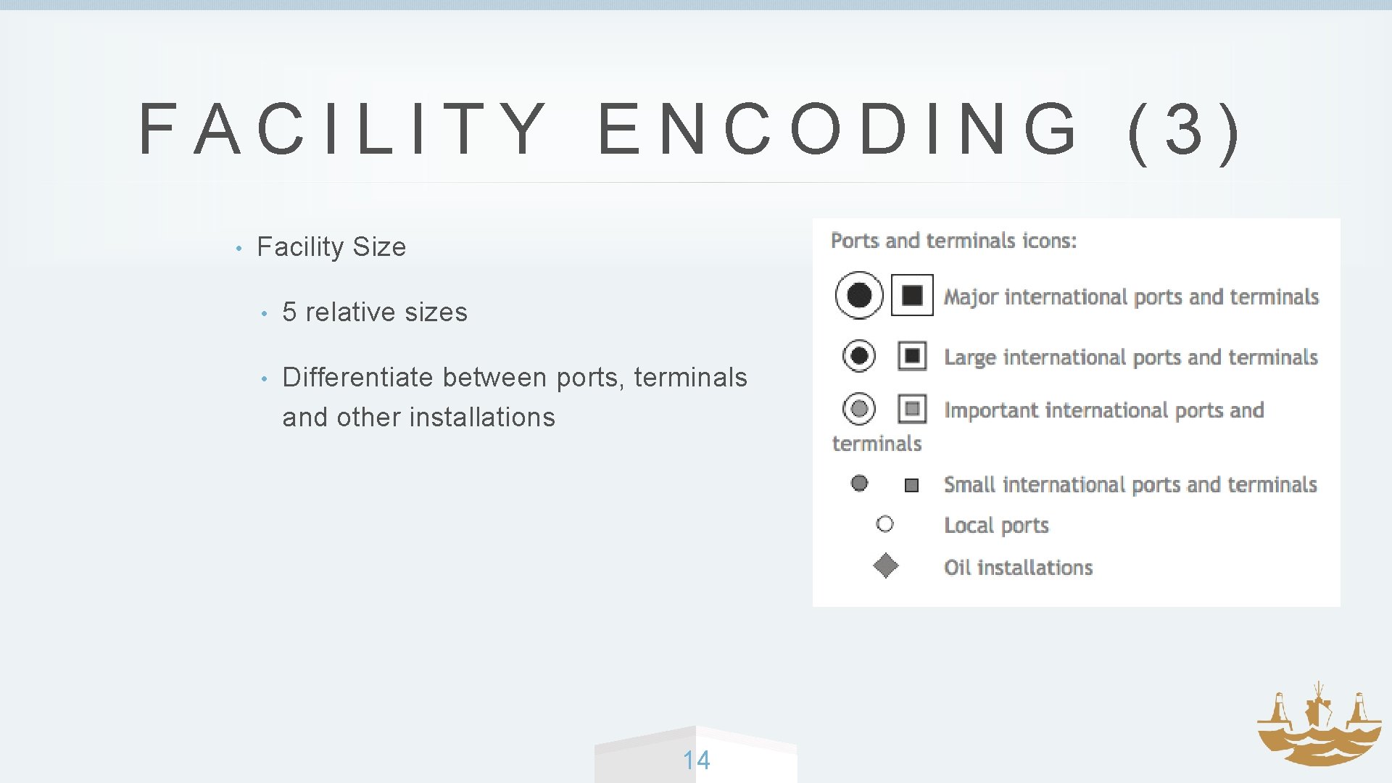Click the 'Local ports' legend label
This screenshot has width=1392, height=783.
pyautogui.click(x=996, y=526)
